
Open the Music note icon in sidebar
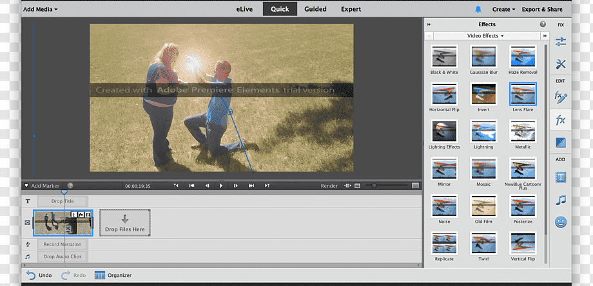coord(560,200)
